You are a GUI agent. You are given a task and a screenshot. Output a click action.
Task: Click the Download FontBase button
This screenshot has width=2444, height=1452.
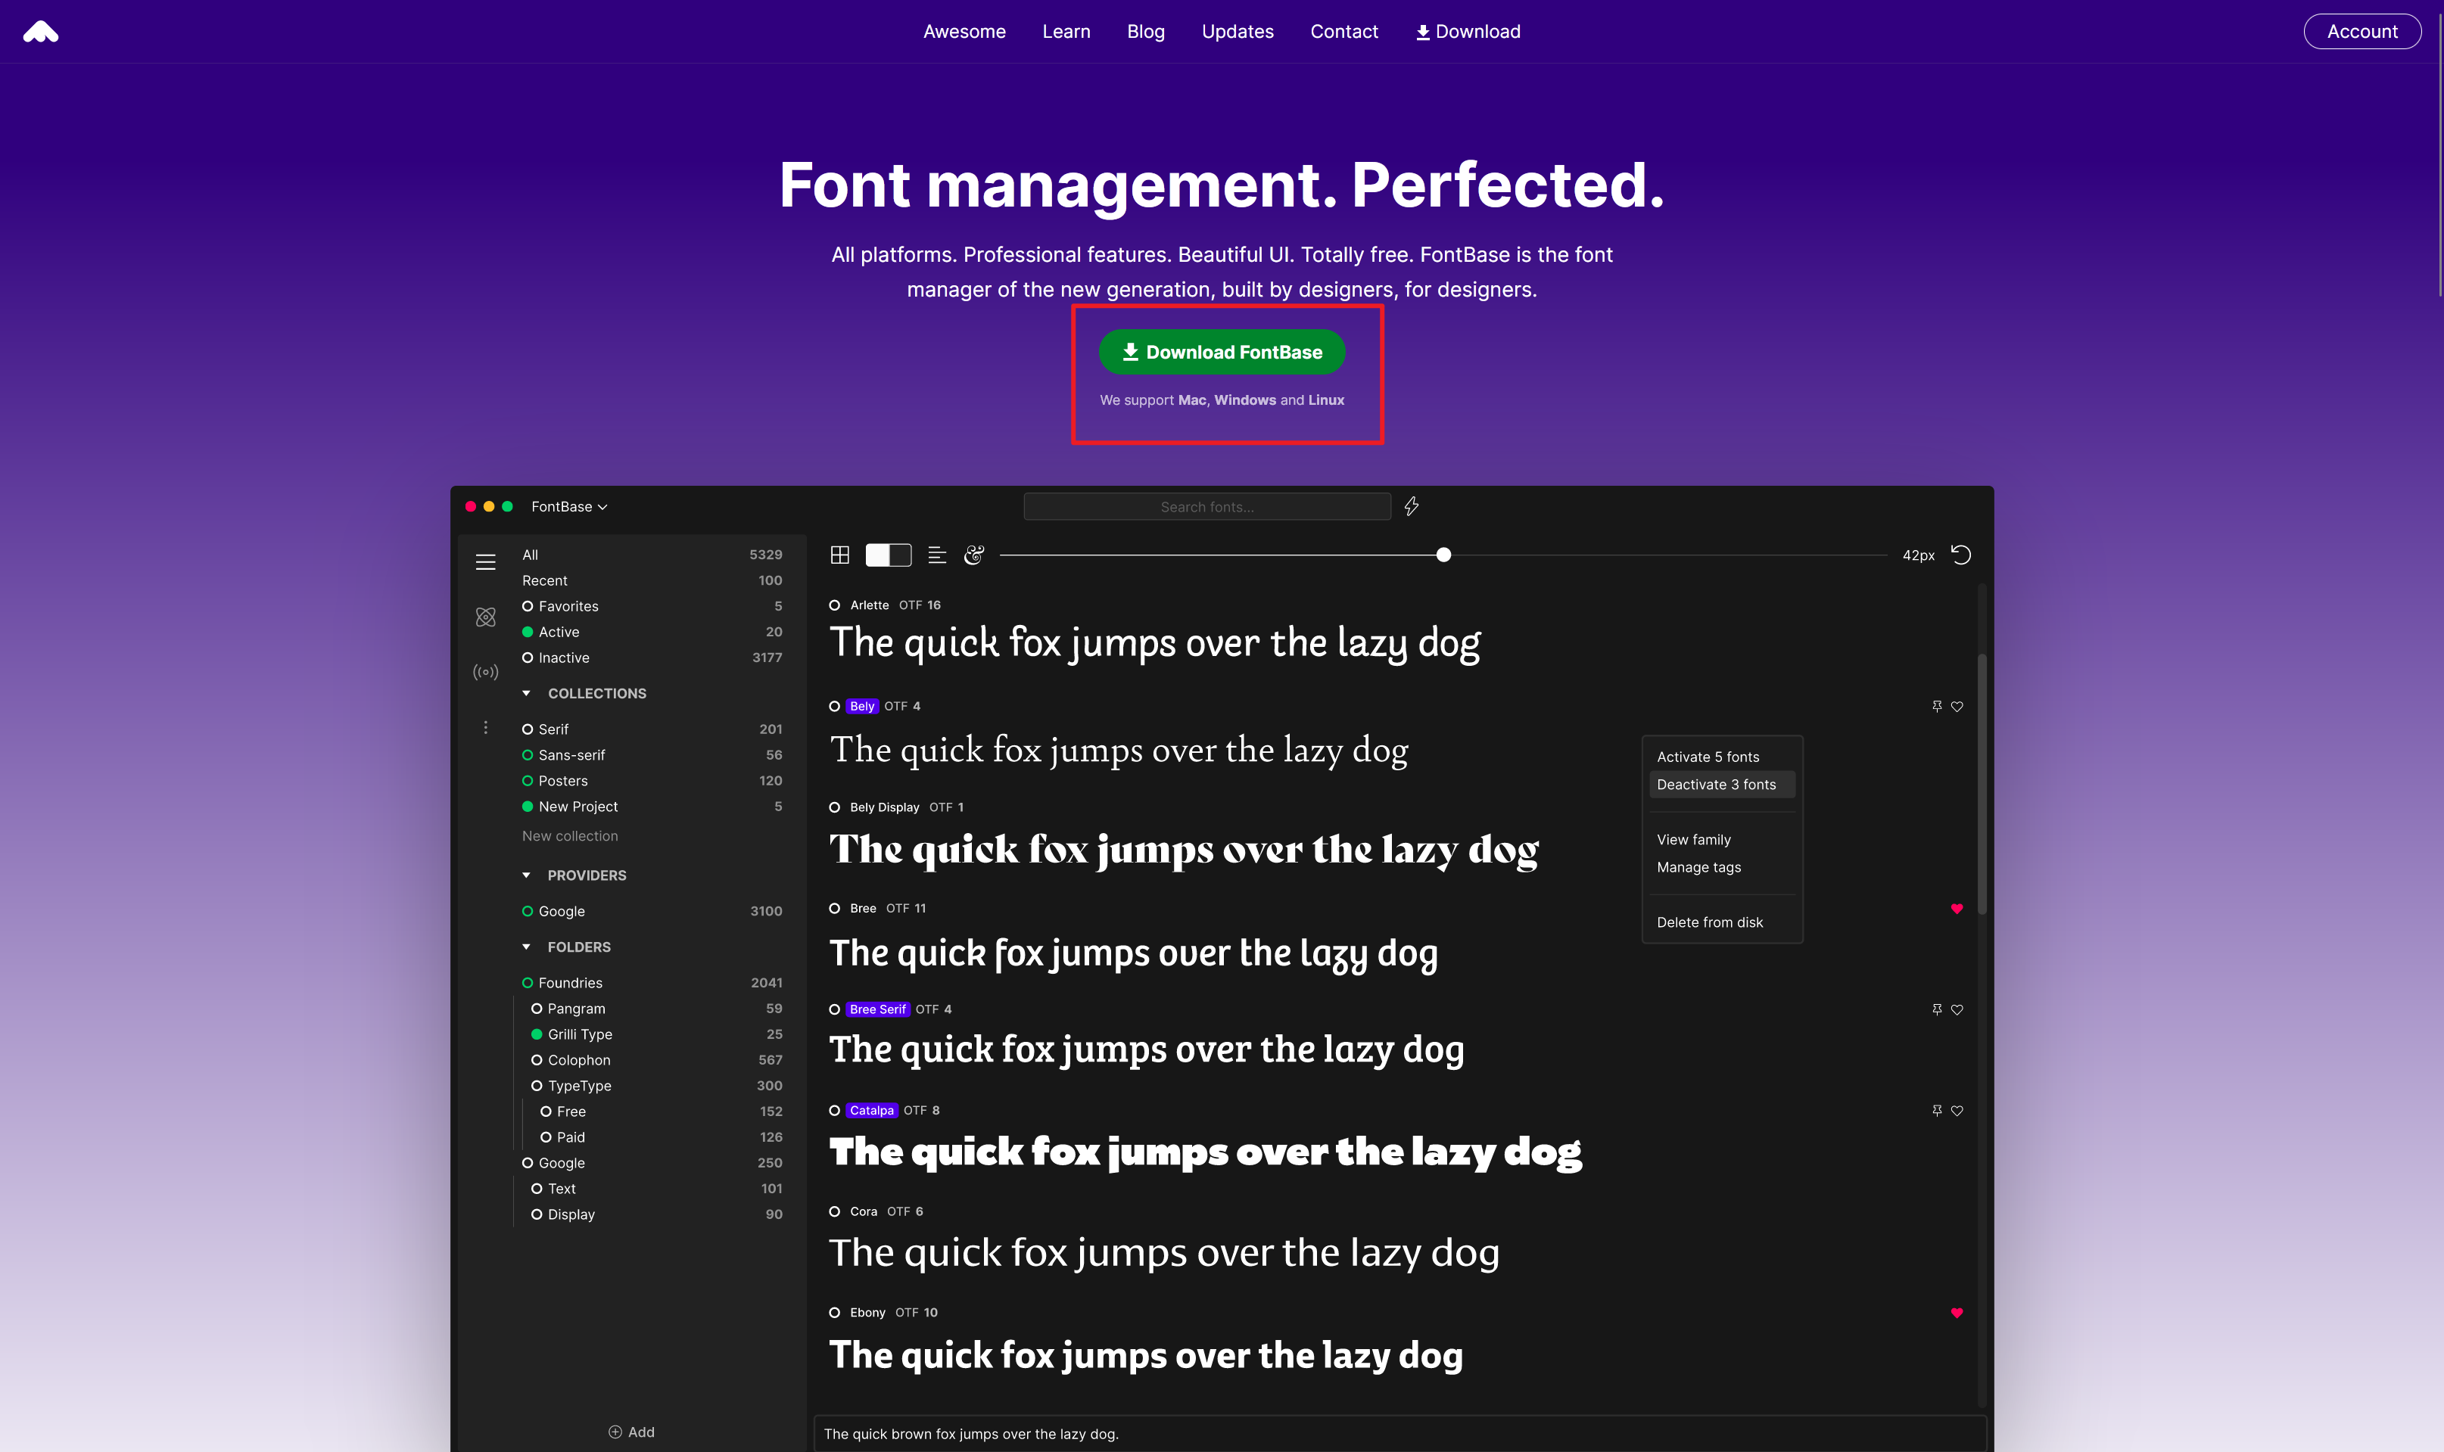click(x=1222, y=351)
